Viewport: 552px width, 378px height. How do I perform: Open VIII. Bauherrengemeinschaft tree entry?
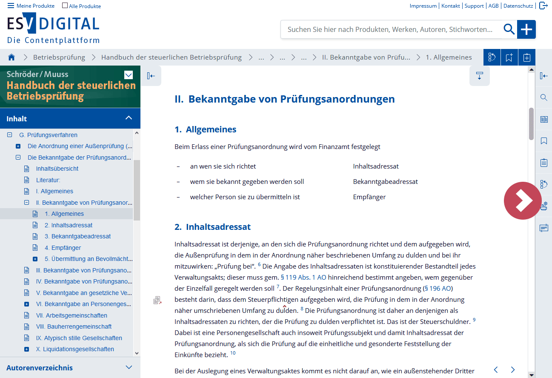(x=74, y=326)
